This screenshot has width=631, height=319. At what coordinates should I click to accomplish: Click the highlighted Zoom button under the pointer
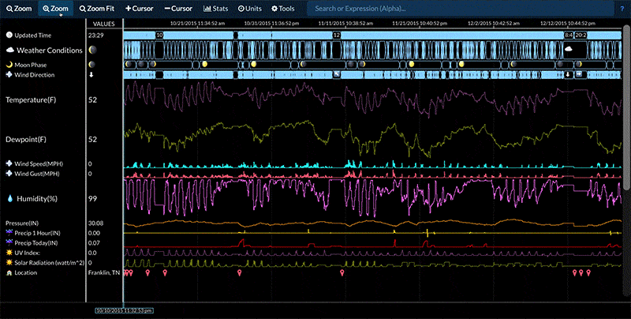[x=55, y=9]
